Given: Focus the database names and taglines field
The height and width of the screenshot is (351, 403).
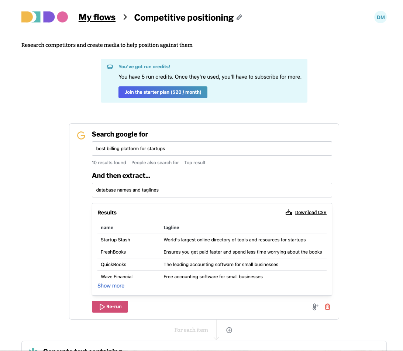Looking at the screenshot, I should [212, 190].
